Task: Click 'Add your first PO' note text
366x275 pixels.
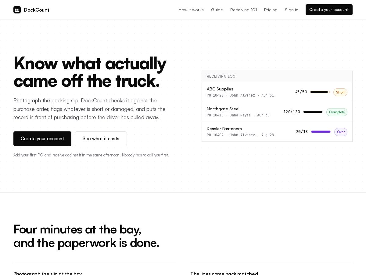Action: (x=91, y=155)
